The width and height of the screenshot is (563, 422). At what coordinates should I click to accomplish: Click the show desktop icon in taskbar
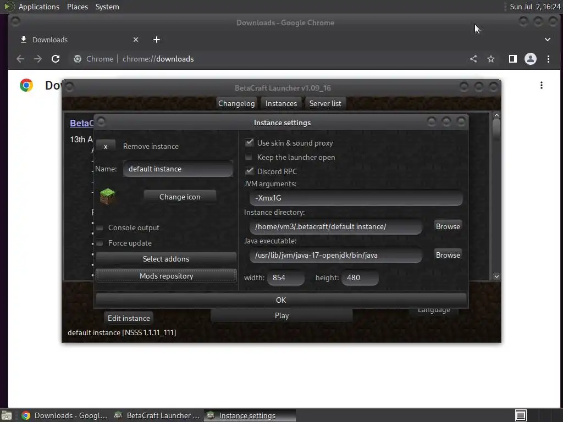tap(7, 415)
